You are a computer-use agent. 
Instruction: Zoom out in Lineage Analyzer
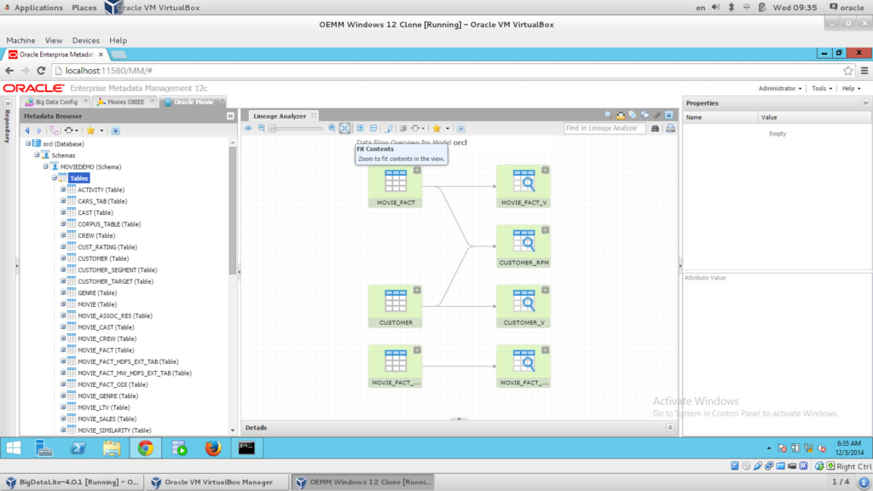tap(262, 128)
